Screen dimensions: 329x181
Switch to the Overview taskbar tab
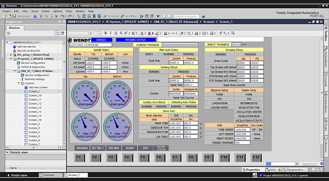51,175
